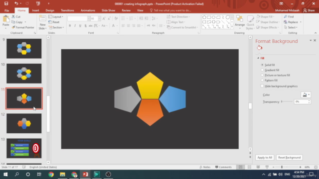Click the Paste clipboard icon

pyautogui.click(x=6, y=19)
